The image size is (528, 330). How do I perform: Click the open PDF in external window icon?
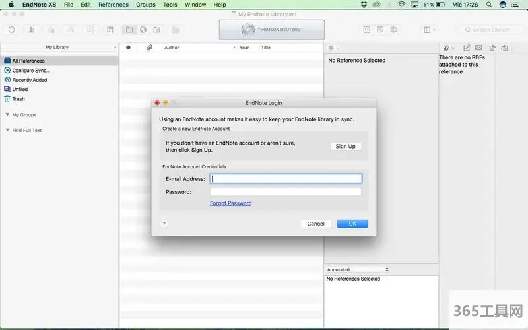[467, 48]
